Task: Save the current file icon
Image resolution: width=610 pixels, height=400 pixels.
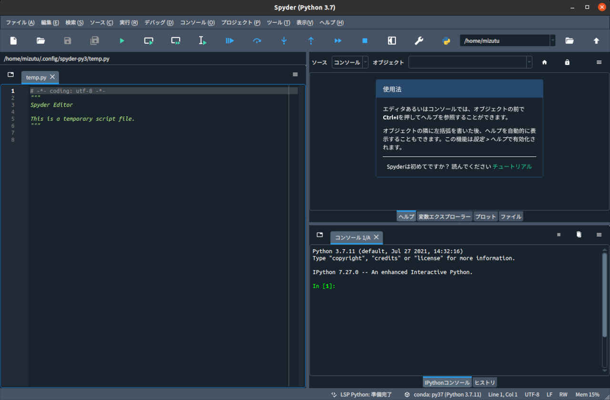Action: tap(68, 41)
